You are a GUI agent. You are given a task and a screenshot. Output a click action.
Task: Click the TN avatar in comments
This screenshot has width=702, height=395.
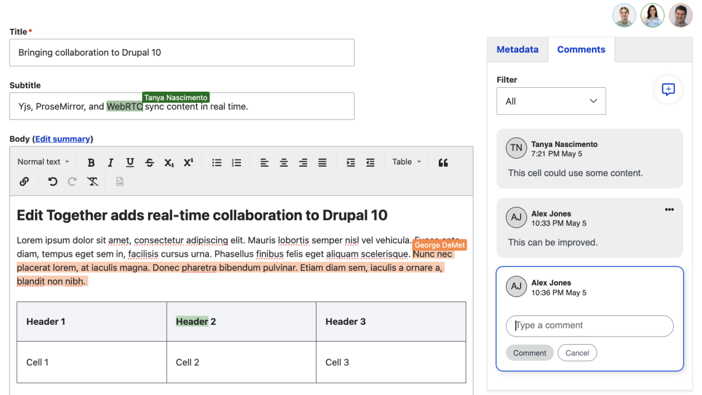516,148
